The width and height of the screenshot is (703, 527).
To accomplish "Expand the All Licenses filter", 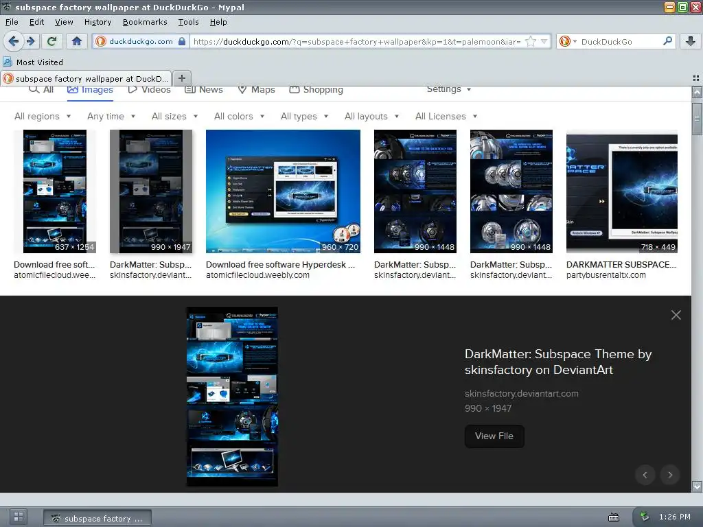I will pos(446,117).
